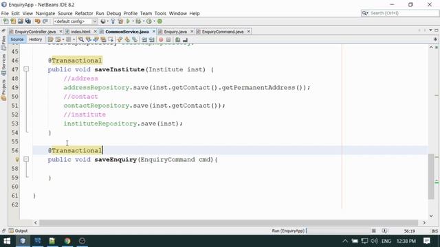Open a project with the toolbar icon

tap(21, 21)
